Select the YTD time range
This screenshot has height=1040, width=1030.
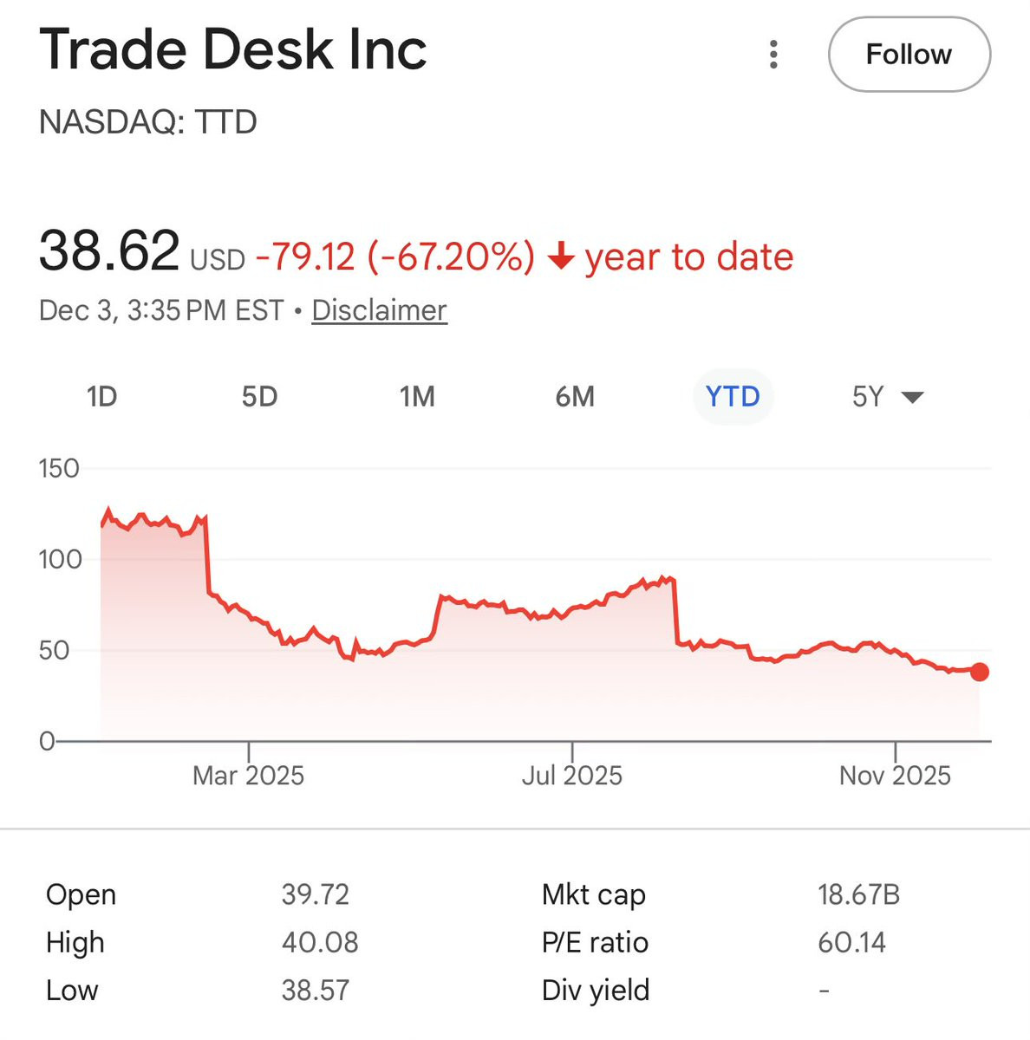click(x=733, y=397)
